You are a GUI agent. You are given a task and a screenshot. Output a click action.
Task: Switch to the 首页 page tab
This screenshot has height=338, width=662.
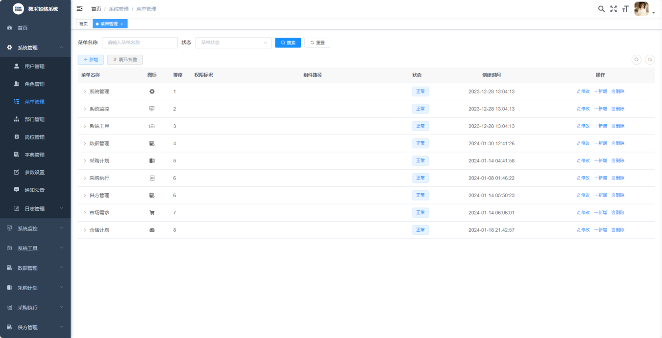point(84,23)
